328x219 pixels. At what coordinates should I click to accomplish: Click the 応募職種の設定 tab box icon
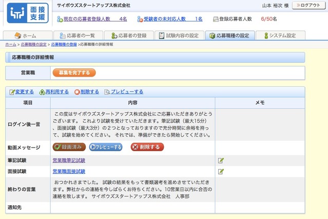pos(213,35)
